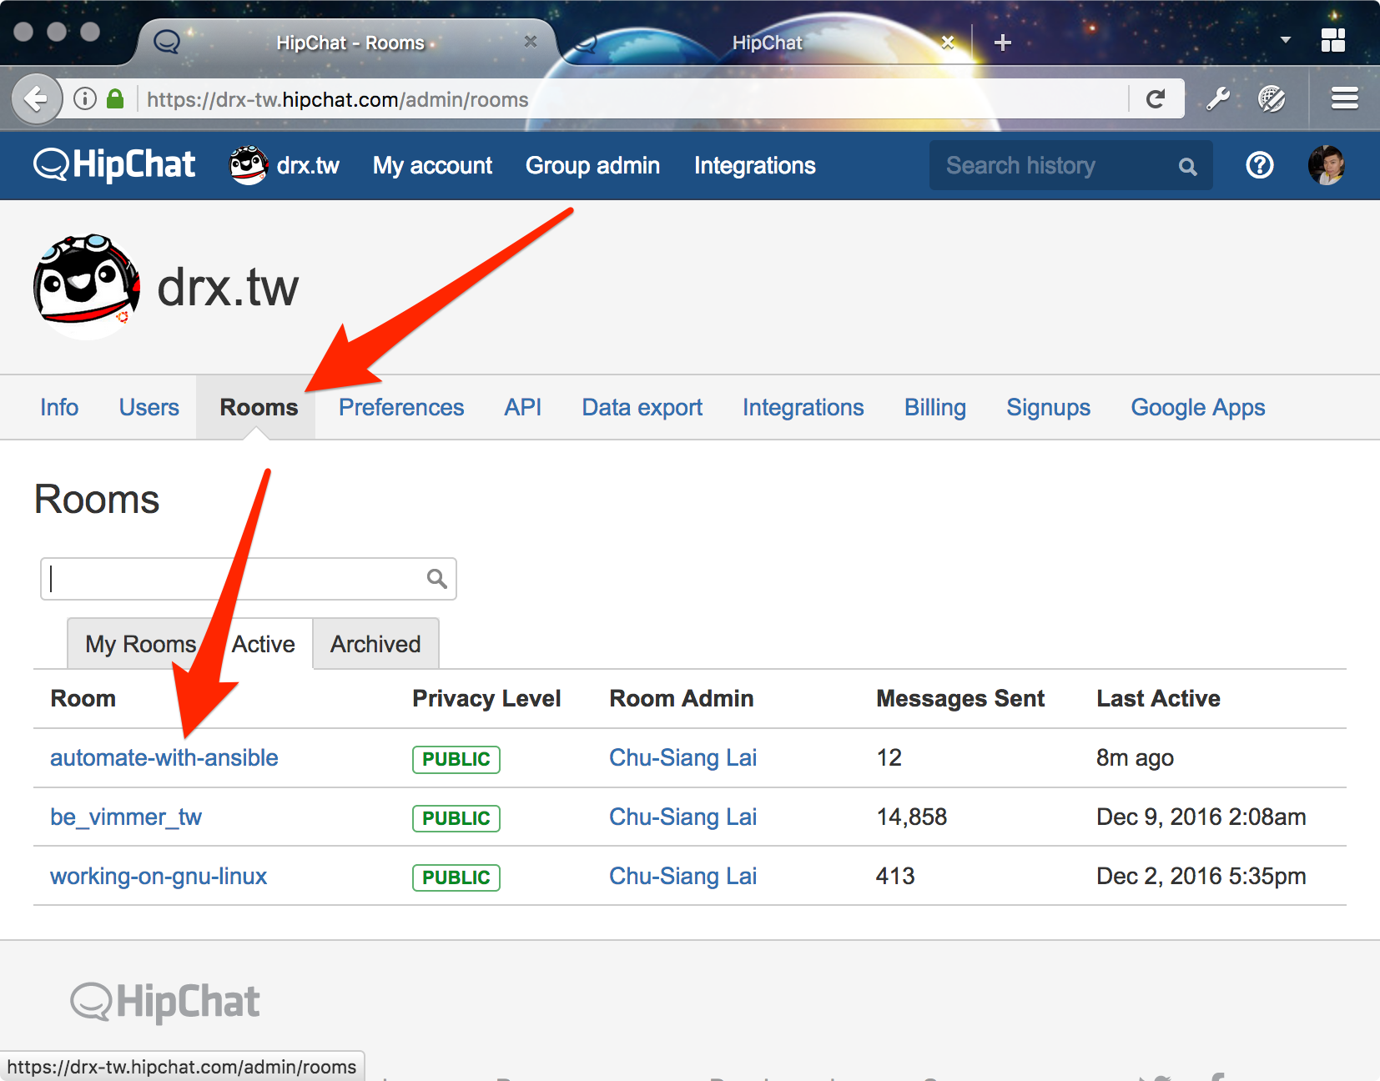Open the browser hamburger menu
The image size is (1380, 1081).
pos(1344,98)
